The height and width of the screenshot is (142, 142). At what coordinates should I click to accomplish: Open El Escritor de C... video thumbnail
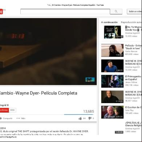(112, 112)
